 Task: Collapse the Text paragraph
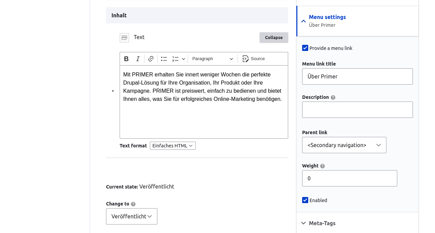coord(274,38)
